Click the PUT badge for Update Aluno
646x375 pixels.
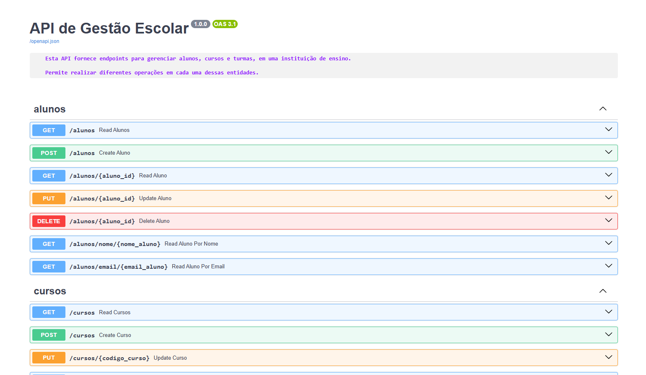(49, 198)
